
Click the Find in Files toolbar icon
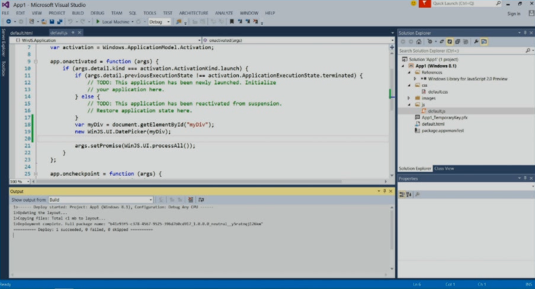[x=179, y=22]
